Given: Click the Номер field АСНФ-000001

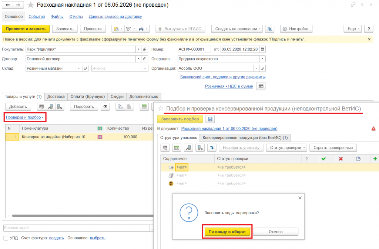Looking at the screenshot, I should 194,49.
